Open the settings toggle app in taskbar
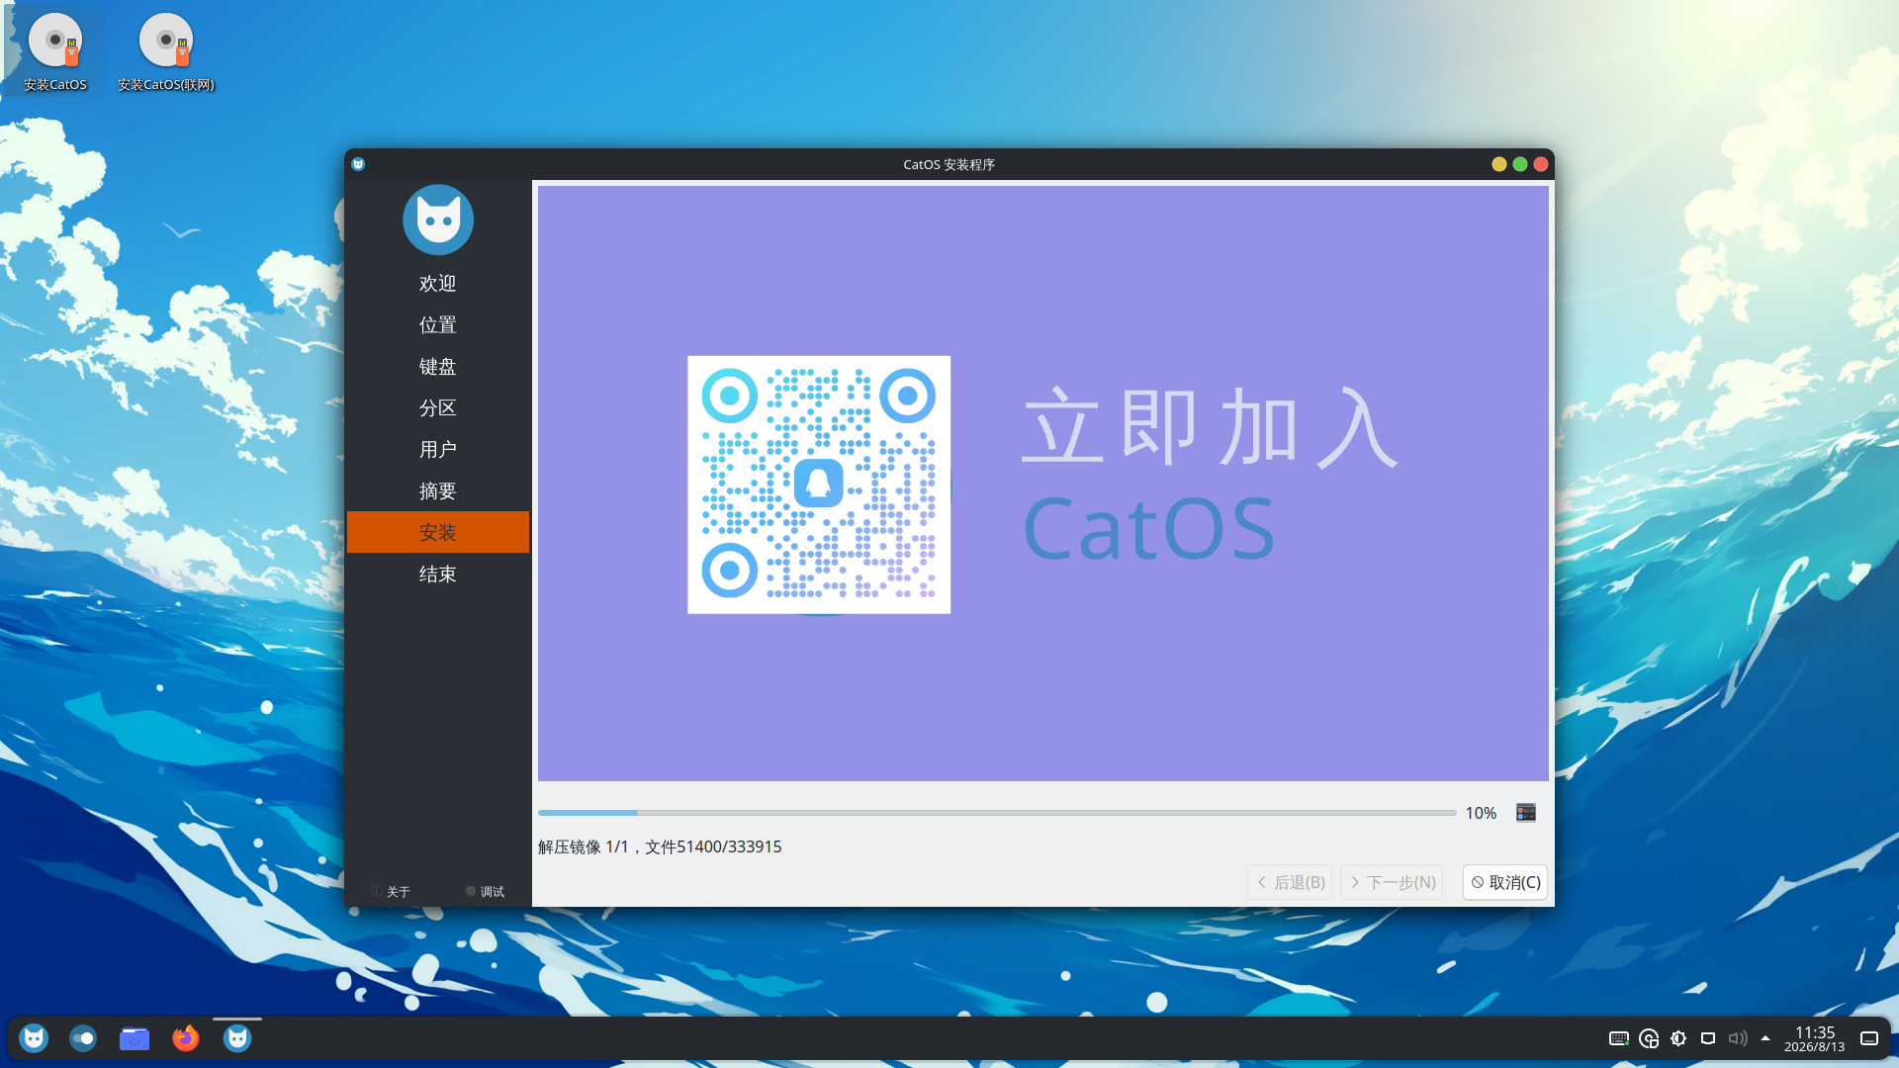Image resolution: width=1899 pixels, height=1068 pixels. pos(83,1038)
